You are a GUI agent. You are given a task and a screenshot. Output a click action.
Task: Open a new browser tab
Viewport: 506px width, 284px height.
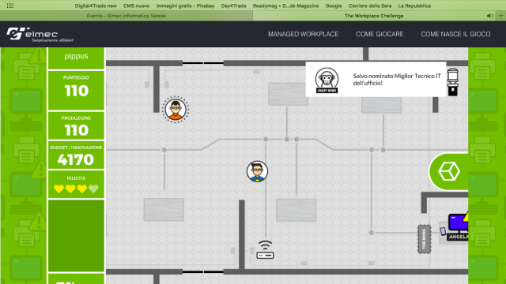click(500, 16)
